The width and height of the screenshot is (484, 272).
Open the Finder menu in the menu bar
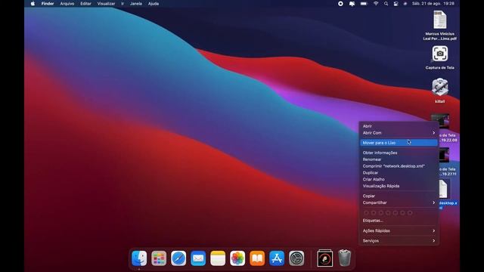coord(48,4)
